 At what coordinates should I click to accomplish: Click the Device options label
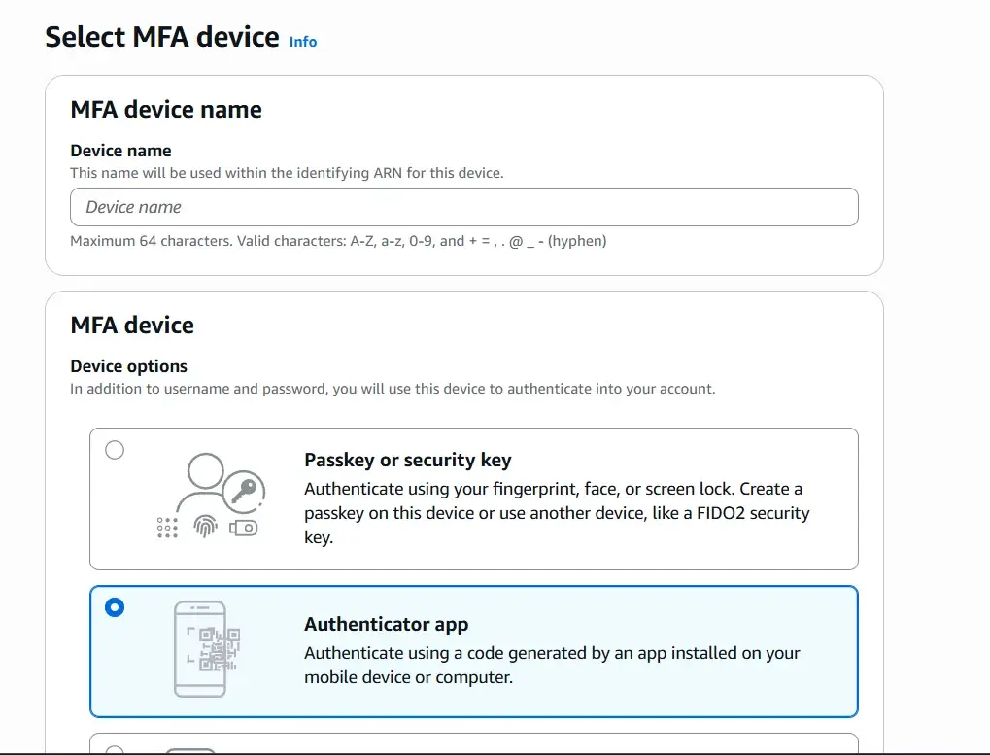tap(128, 366)
